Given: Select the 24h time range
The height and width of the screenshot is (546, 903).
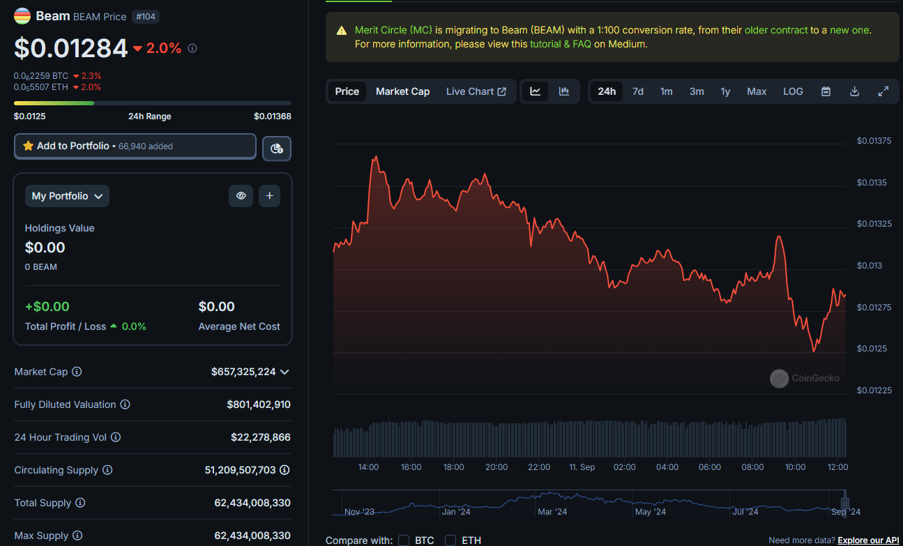Looking at the screenshot, I should click(x=607, y=91).
